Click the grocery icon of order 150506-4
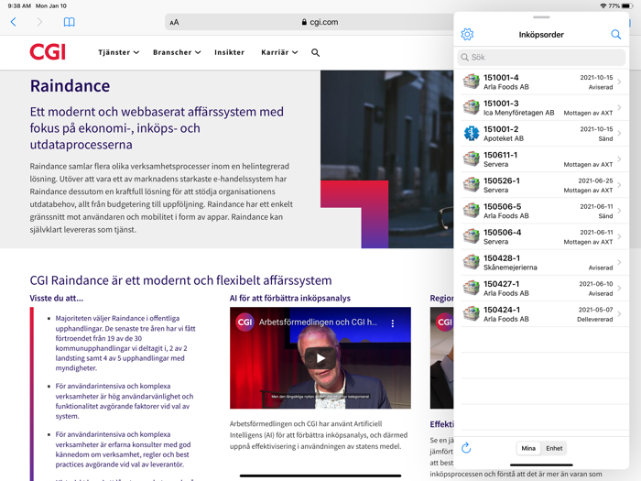Viewport: 641px width, 481px height. pos(471,236)
